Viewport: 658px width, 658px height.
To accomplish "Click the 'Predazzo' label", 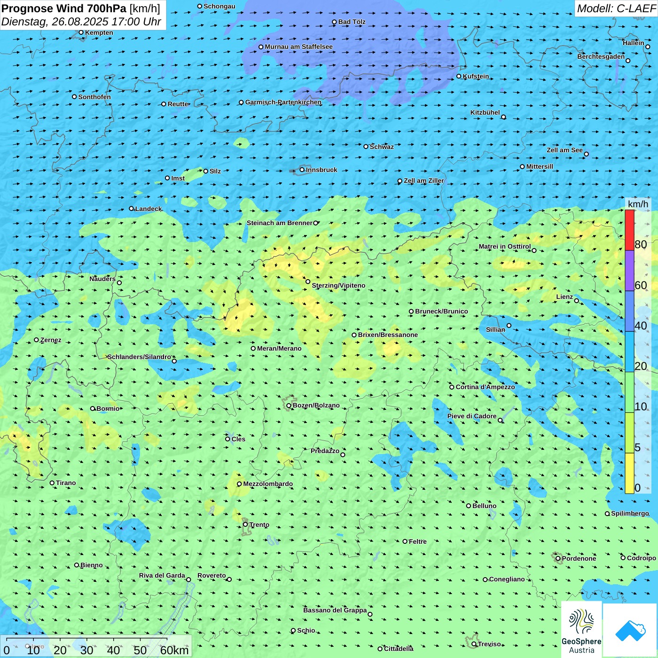I will point(325,451).
